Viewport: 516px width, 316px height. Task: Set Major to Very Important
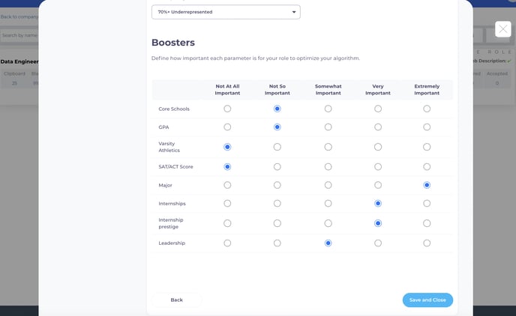click(378, 185)
